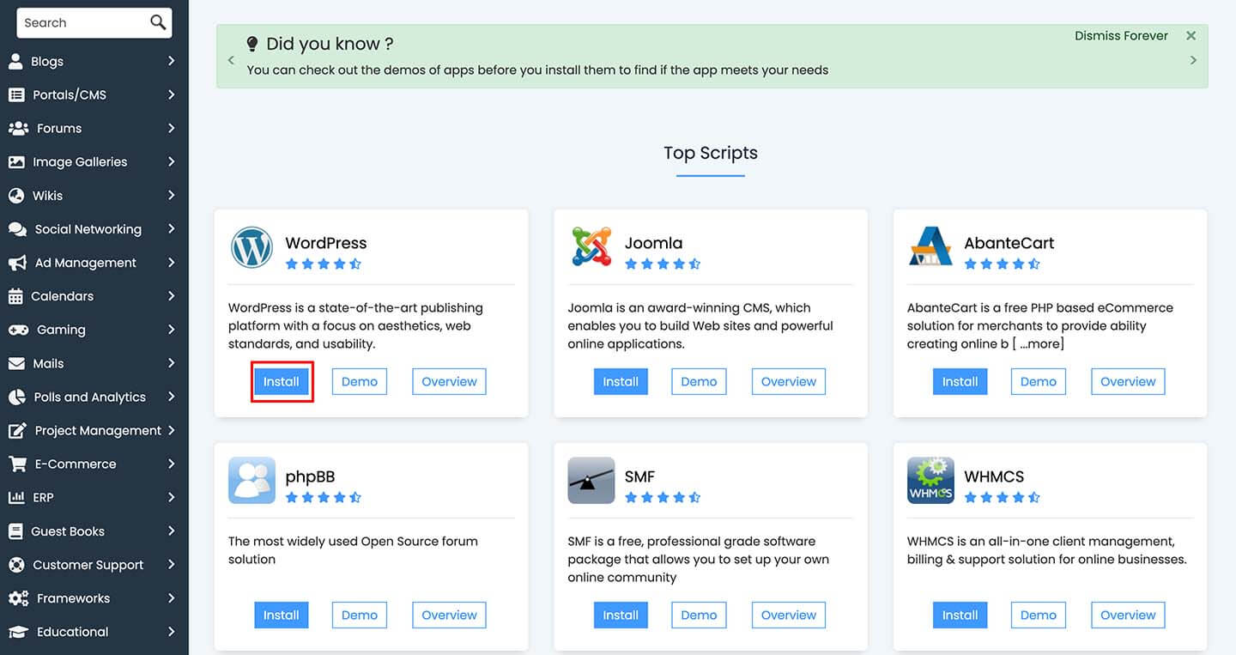This screenshot has width=1236, height=655.
Task: Expand the Image Galleries chevron
Action: pos(172,161)
